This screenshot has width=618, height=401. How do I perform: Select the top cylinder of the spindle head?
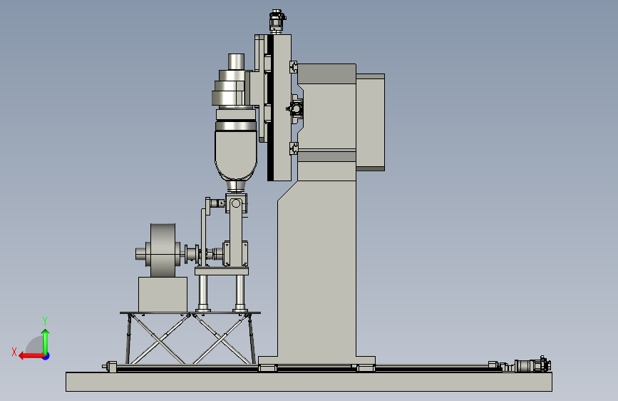pyautogui.click(x=236, y=61)
